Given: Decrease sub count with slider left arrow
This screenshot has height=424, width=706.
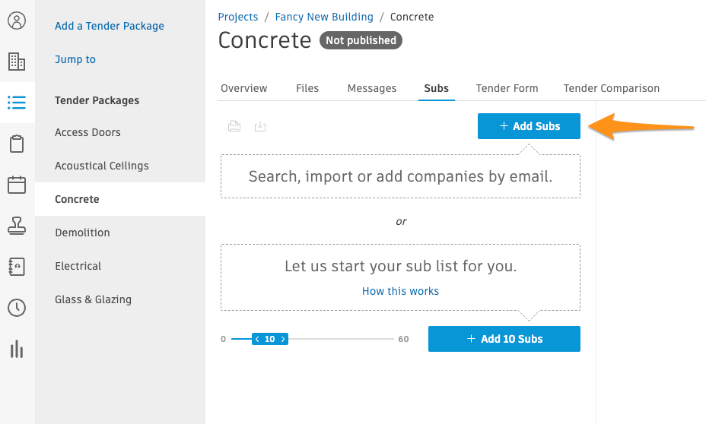Looking at the screenshot, I should coord(257,339).
